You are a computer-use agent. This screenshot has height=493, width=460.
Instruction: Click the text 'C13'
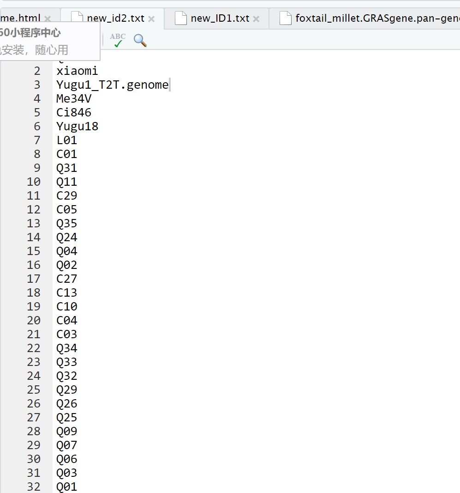66,292
